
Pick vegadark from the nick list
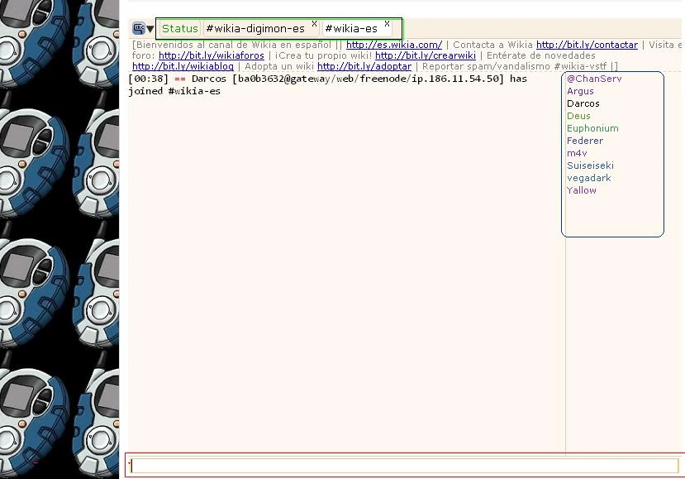tap(589, 178)
